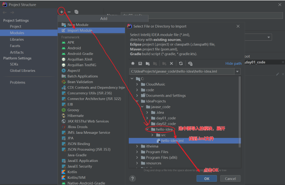Select the APK framework item
Image resolution: width=285 pixels, height=185 pixels.
pyautogui.click(x=71, y=42)
